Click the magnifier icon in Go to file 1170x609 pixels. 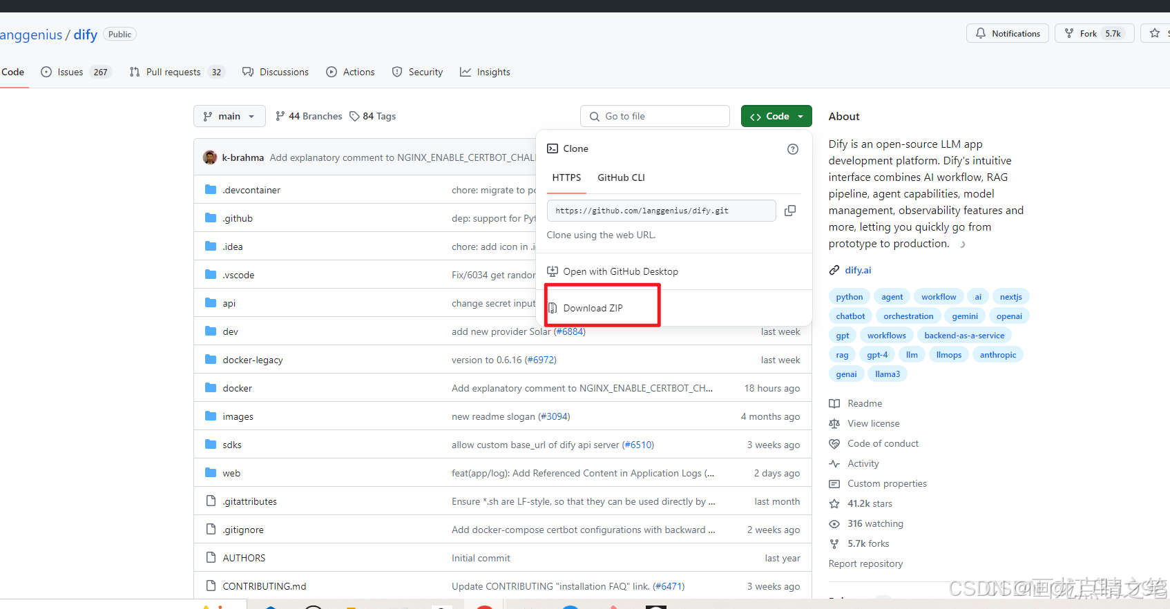595,117
